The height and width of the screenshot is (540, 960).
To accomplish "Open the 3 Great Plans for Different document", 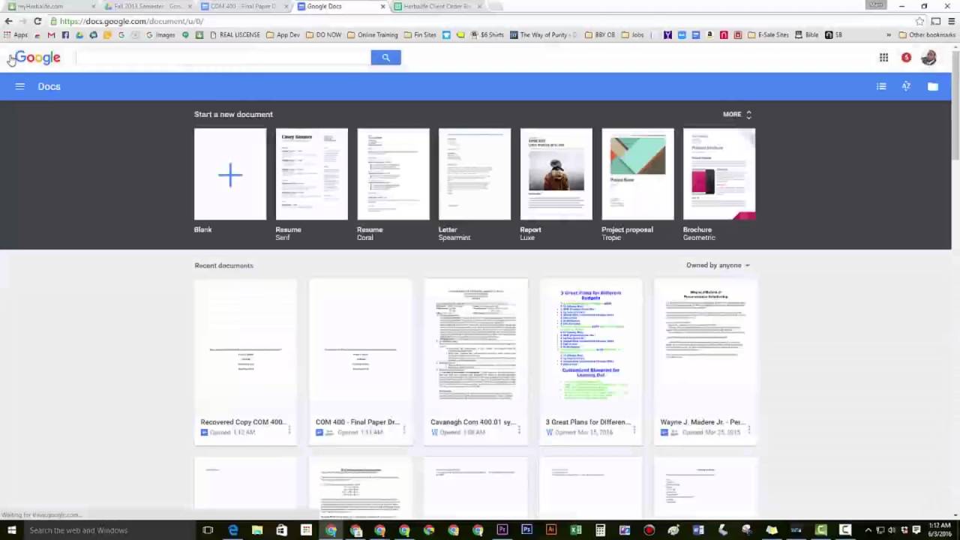I will [x=590, y=361].
